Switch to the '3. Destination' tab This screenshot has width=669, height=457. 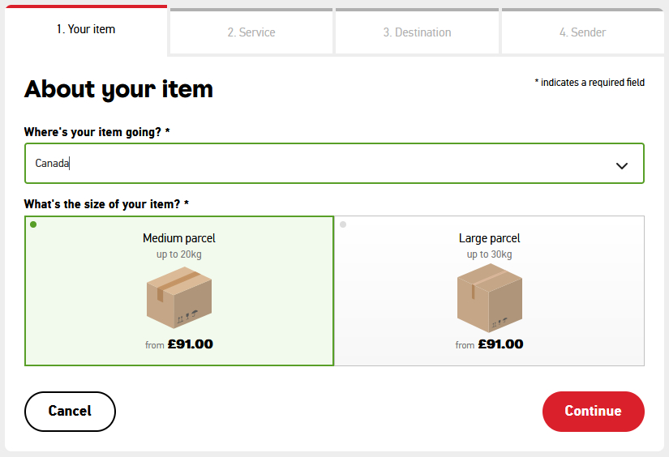click(x=417, y=32)
